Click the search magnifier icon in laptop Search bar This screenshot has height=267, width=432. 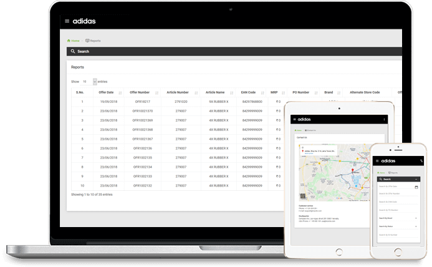73,51
